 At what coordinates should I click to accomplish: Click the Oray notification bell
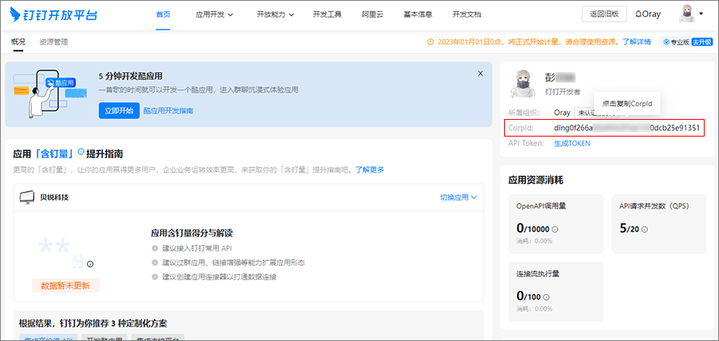647,14
